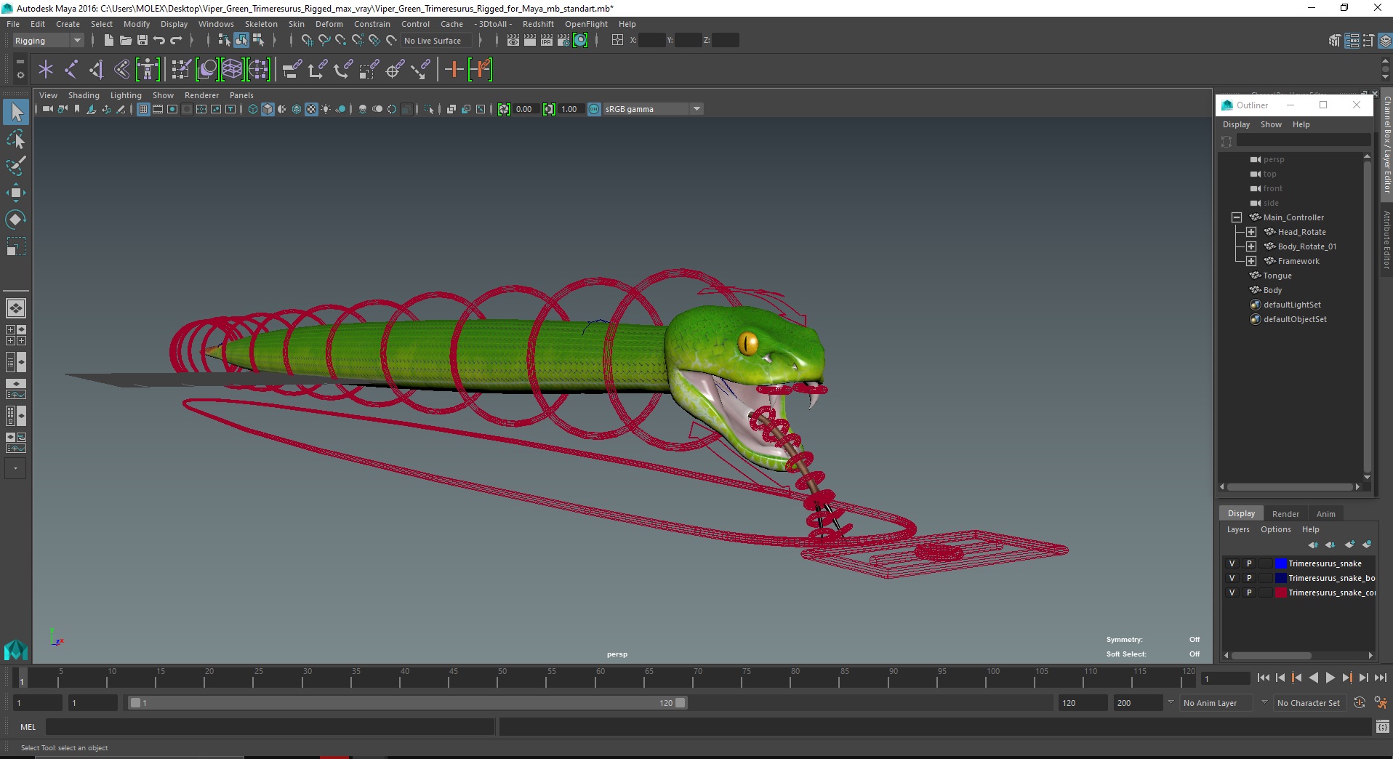
Task: Click the No Live Surface field
Action: (436, 41)
